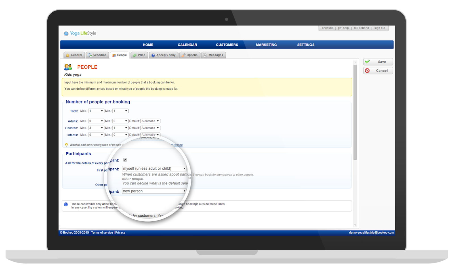Viewport: 454px width, 271px height.
Task: Click the red Cancel prohibition icon
Action: point(367,71)
